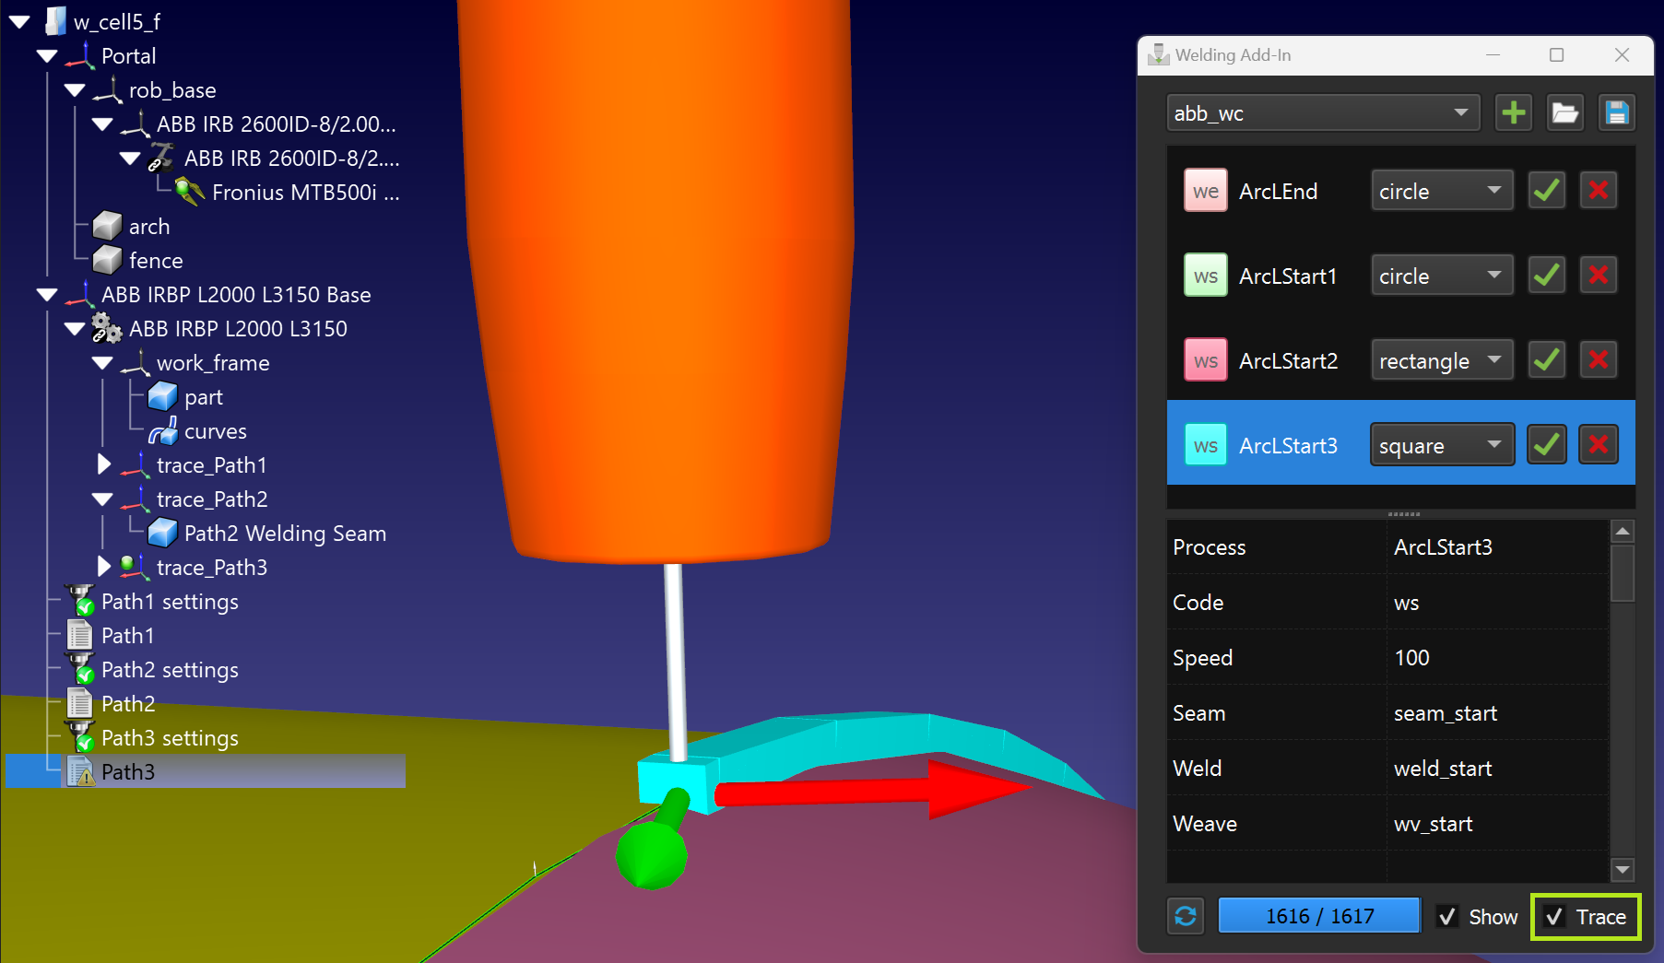Open ArcLStart2 rectangle shape dropdown
Viewport: 1664px width, 963px height.
point(1441,360)
